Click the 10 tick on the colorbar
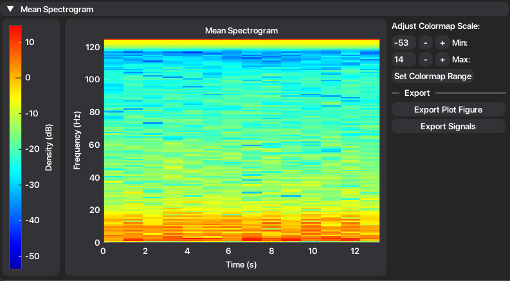 [x=30, y=42]
